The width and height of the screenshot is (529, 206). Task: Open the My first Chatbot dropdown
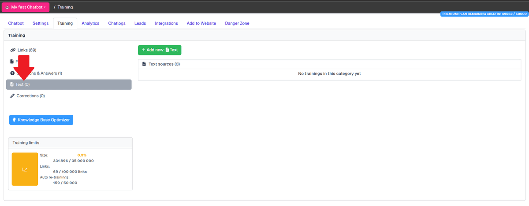(26, 7)
